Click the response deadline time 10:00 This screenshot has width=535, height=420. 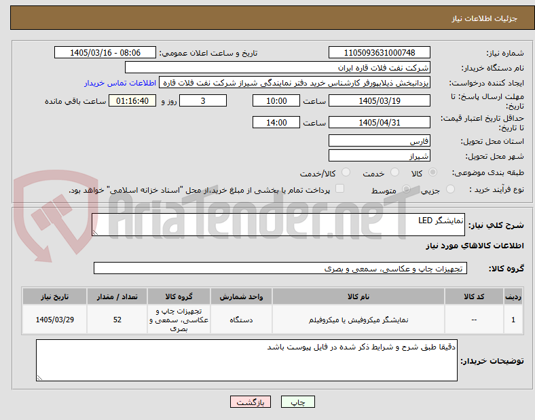coord(276,101)
